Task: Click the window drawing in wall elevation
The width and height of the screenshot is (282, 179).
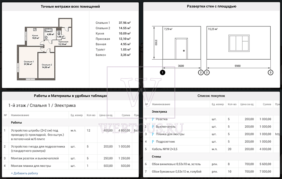Action: coord(239,43)
